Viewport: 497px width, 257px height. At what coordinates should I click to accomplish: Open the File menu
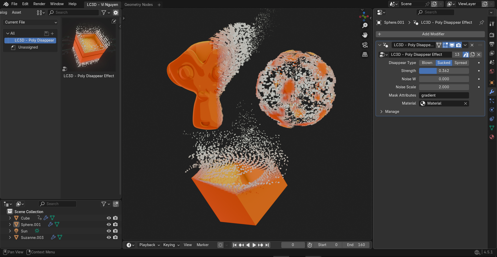pos(14,4)
